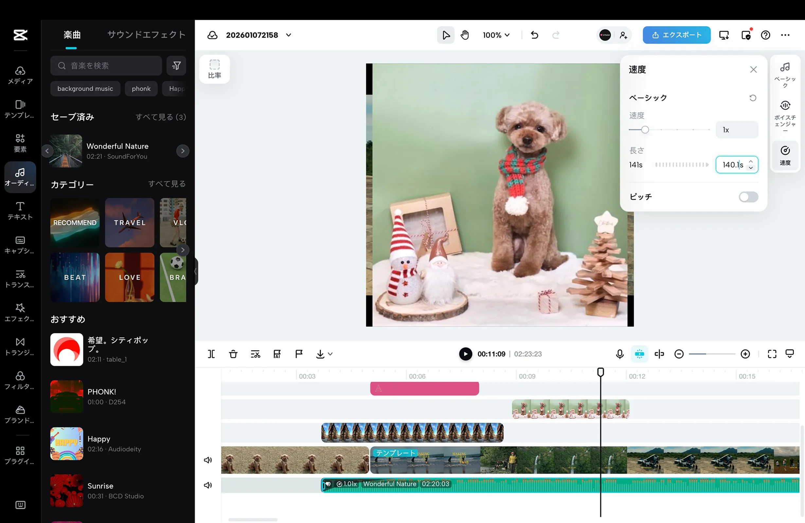Viewport: 805px width, 523px height.
Task: Switch to the 楽曲 music tab
Action: click(72, 35)
